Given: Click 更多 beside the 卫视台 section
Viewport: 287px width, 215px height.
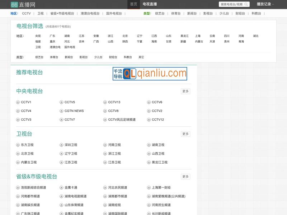Looking at the screenshot, I should [185, 134].
